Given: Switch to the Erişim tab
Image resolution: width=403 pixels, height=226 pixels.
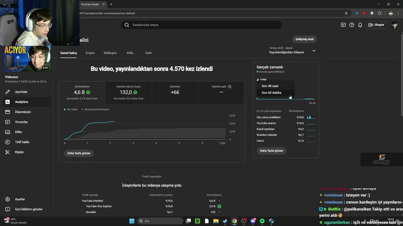Looking at the screenshot, I should click(90, 53).
